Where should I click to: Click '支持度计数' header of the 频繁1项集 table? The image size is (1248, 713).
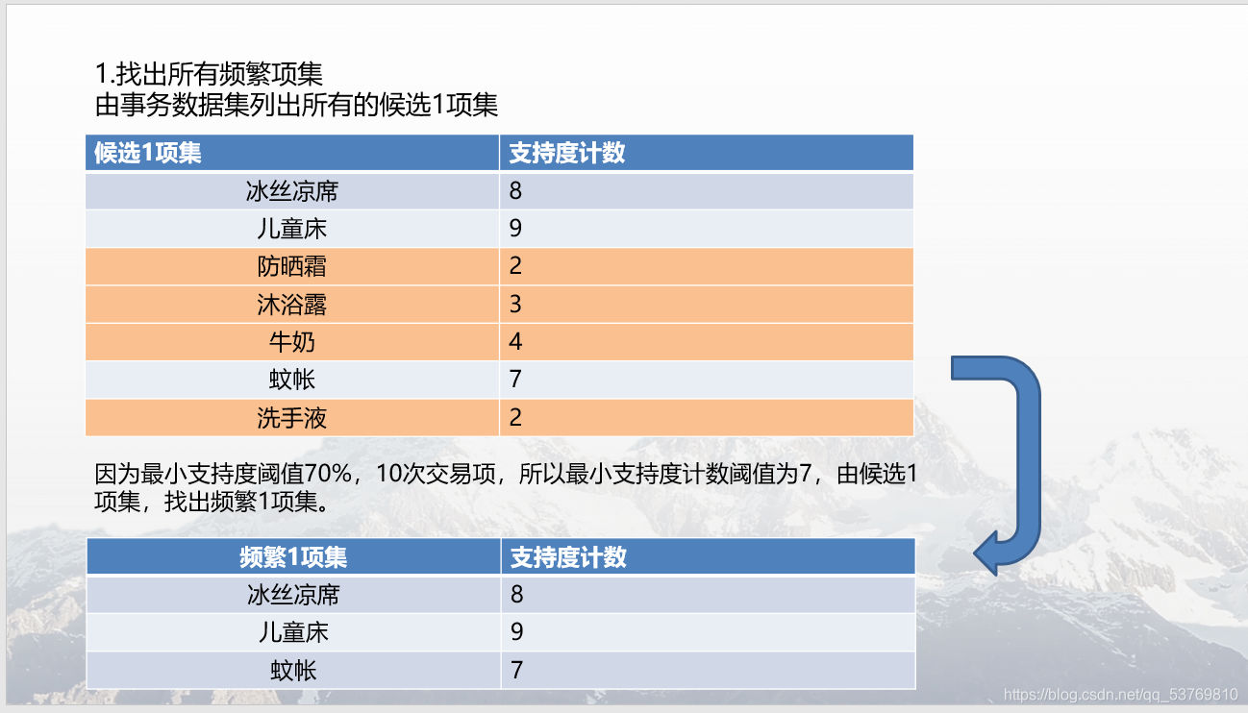(x=708, y=556)
